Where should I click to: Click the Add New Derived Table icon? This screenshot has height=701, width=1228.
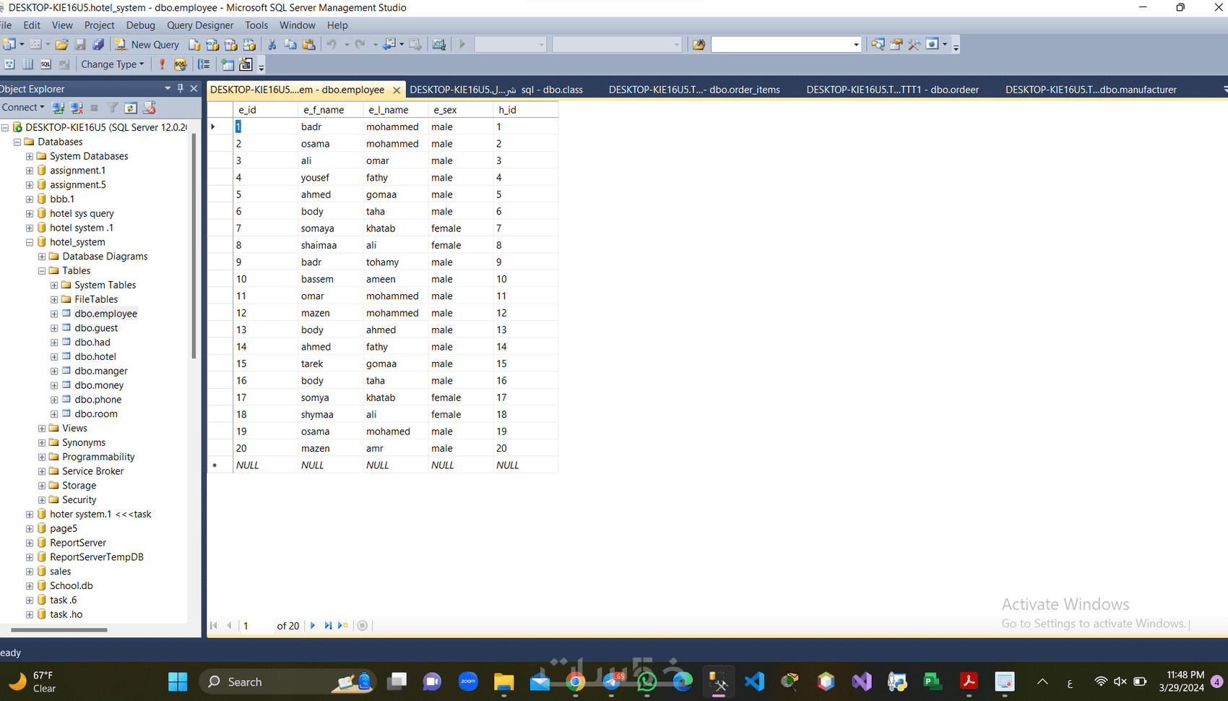pyautogui.click(x=246, y=64)
